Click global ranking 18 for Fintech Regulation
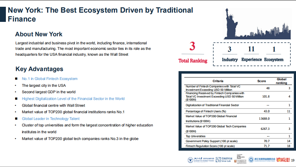 (x=288, y=146)
